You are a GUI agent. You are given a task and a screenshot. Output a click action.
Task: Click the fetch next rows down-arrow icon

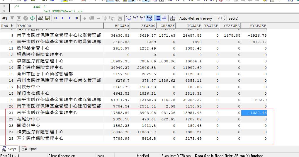(x=12, y=18)
